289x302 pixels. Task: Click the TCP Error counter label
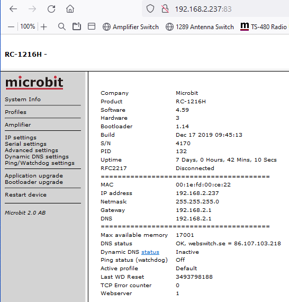126,285
